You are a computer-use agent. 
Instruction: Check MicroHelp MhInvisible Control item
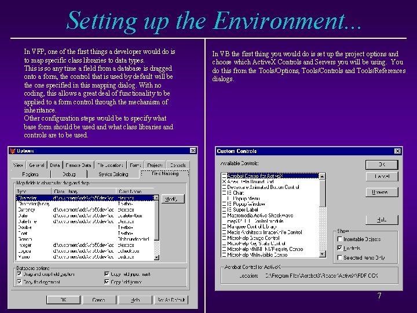point(224,254)
